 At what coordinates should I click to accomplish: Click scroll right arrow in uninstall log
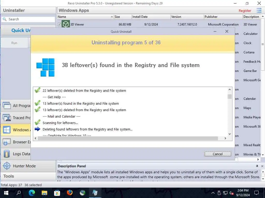225,138
